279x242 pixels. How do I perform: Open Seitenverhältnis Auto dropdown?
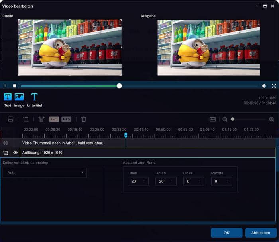[45, 173]
